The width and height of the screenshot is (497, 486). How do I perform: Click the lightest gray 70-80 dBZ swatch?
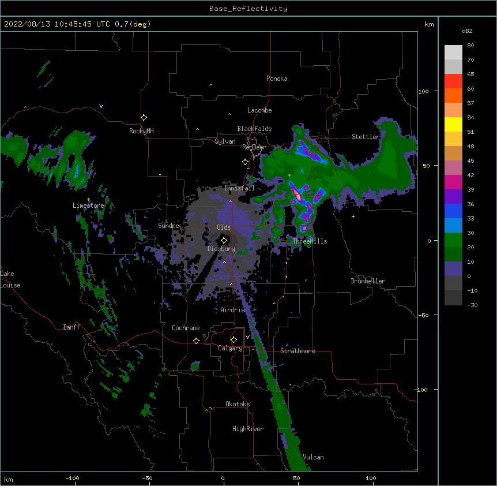(x=453, y=53)
